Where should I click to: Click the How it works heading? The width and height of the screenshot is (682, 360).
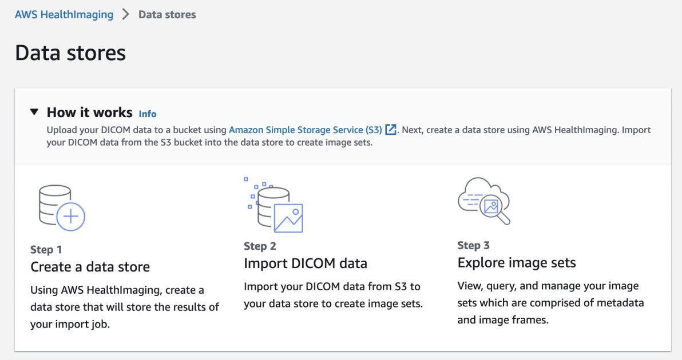pos(89,113)
